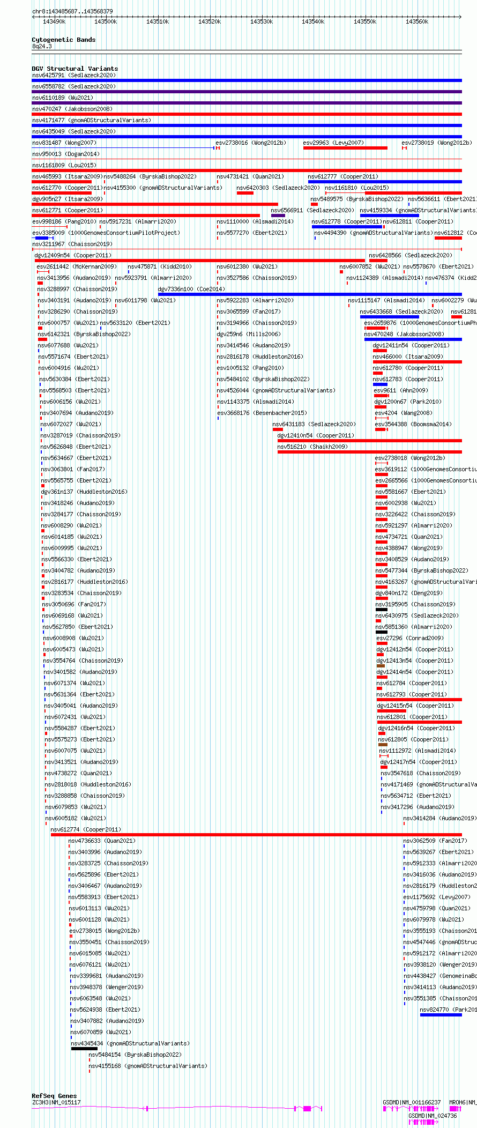Click the nsv950013 (Dogan2014) label
Viewport: 477px width, 1128px height.
click(66, 154)
